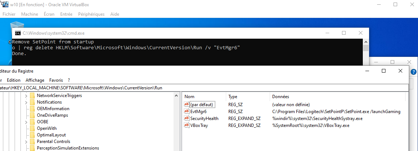Open the Écran menu in VirtualBox

tap(49, 14)
